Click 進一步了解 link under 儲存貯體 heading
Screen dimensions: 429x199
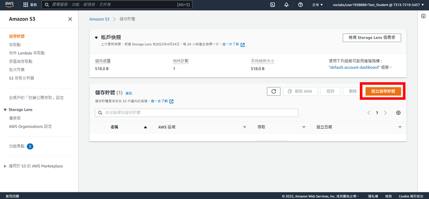tap(159, 101)
